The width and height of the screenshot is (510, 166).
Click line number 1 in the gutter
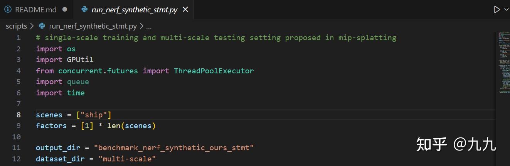[x=19, y=38]
